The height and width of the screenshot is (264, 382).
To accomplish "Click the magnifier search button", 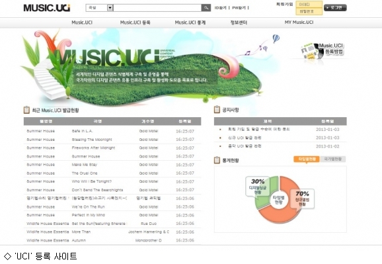I will [x=206, y=8].
